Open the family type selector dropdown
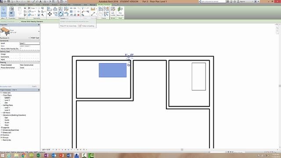 (39, 31)
